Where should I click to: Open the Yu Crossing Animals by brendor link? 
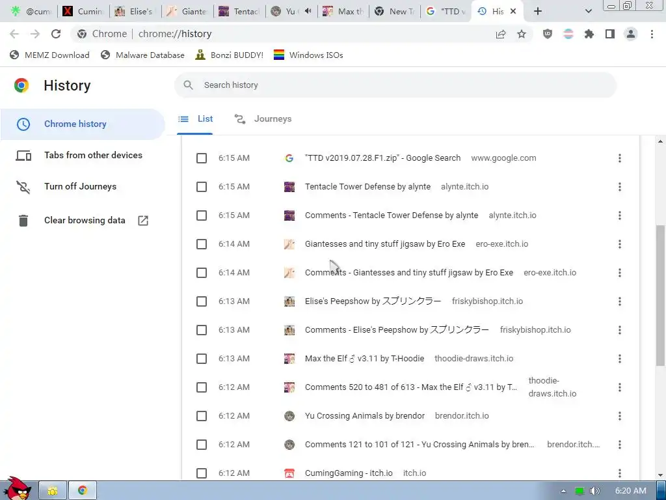tap(365, 416)
